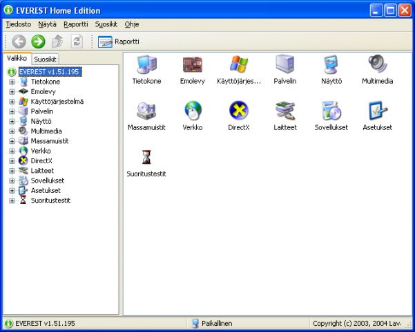Select Sovellukset in the tree
Viewport: 415px width, 332px height.
pos(48,181)
